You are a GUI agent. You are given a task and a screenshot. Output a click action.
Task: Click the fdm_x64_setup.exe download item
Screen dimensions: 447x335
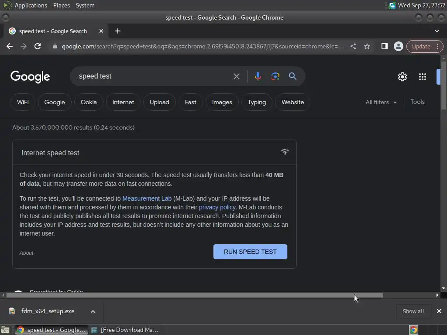(x=48, y=311)
